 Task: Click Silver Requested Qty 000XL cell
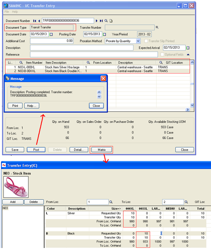pyautogui.click(x=130, y=213)
